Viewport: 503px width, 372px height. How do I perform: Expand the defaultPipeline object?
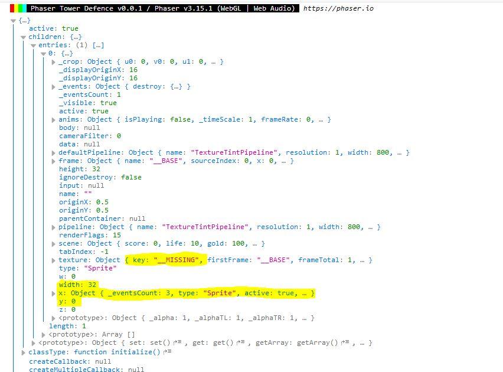point(54,153)
